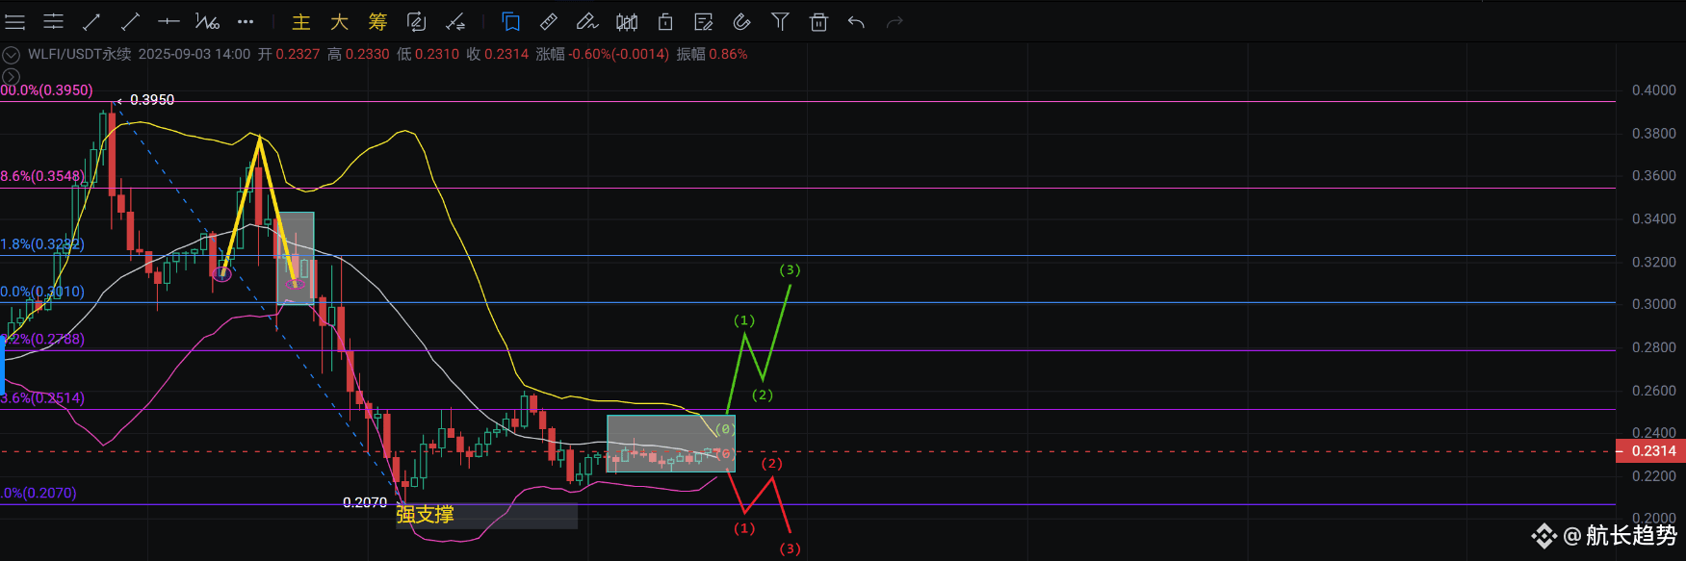This screenshot has width=1686, height=561.
Task: Open the note edit annotation icon
Action: [704, 21]
